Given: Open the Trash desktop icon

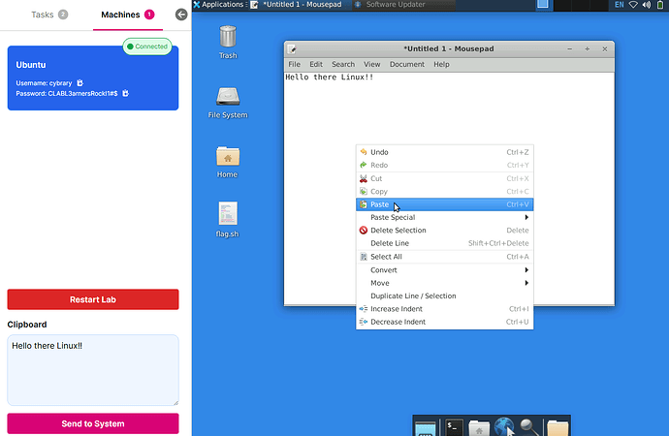Looking at the screenshot, I should pos(227,39).
